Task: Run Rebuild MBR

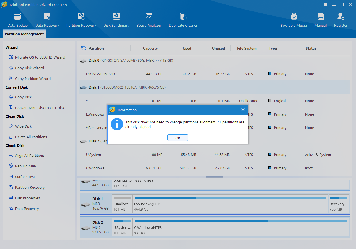Action: (x=22, y=166)
